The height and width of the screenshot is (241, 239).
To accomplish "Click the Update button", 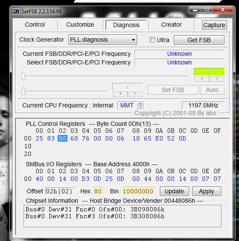I will 174,191.
